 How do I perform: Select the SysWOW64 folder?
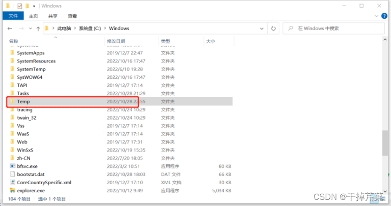(30, 77)
